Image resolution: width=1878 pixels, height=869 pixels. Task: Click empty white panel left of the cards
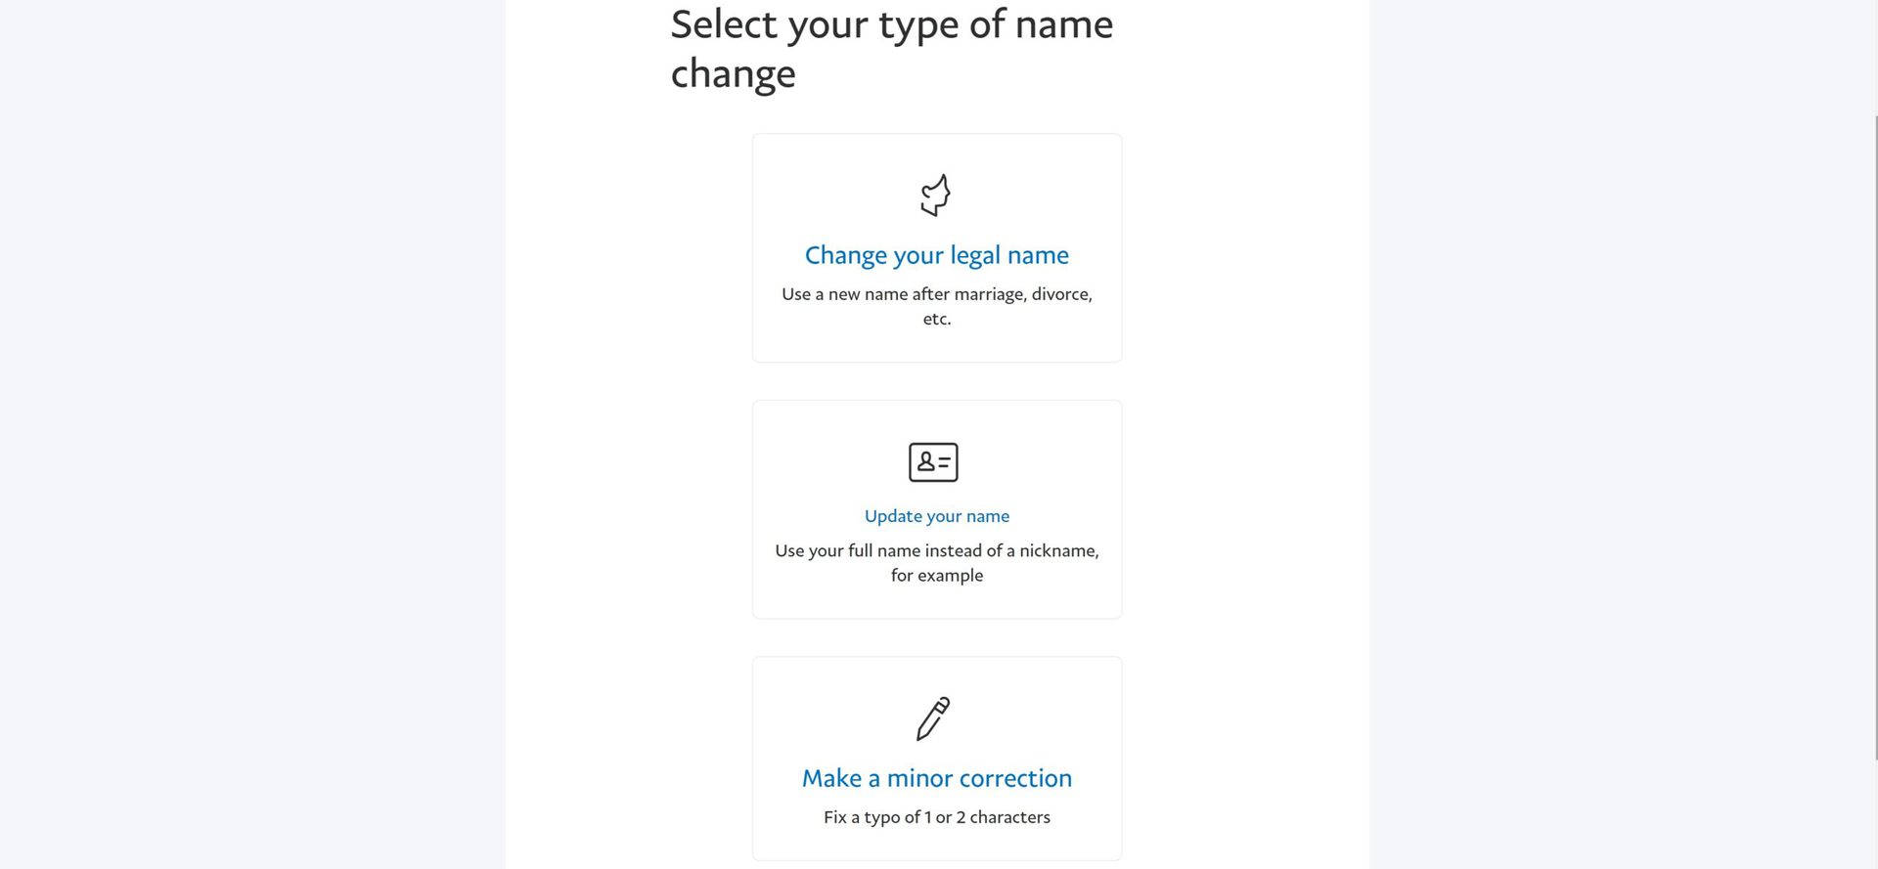[626, 489]
